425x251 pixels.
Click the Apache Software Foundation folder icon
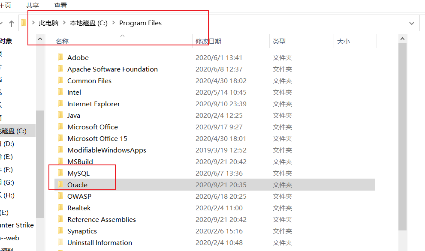coord(60,69)
